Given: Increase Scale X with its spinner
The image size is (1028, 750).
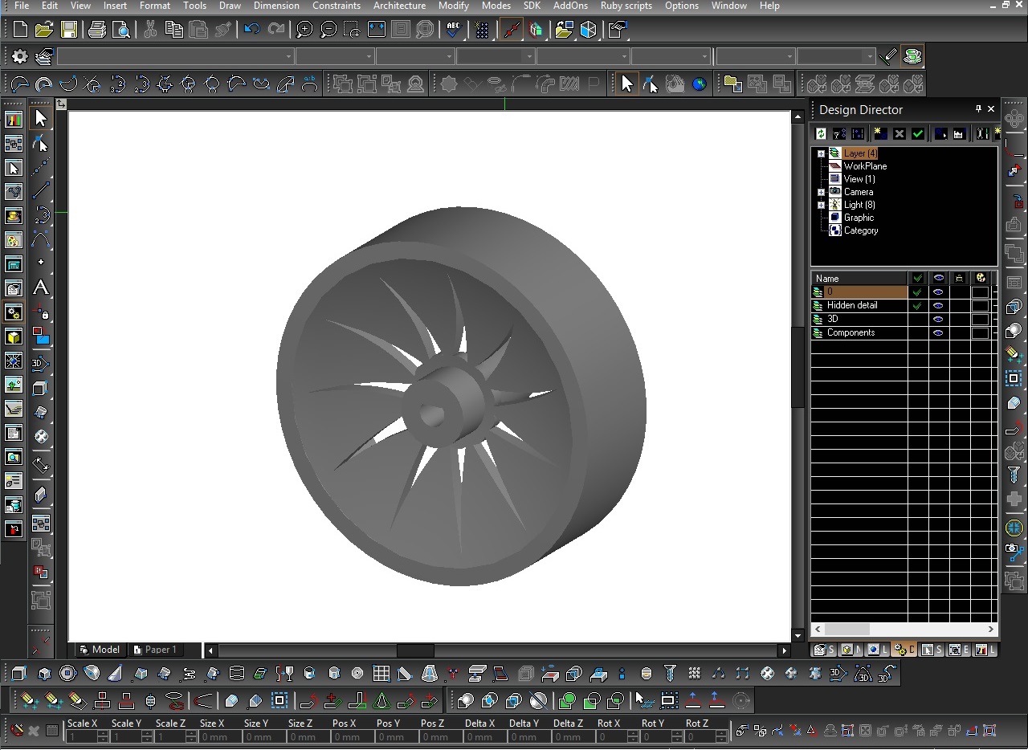Looking at the screenshot, I should pos(103,734).
